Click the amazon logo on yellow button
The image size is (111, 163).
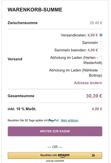point(64,155)
